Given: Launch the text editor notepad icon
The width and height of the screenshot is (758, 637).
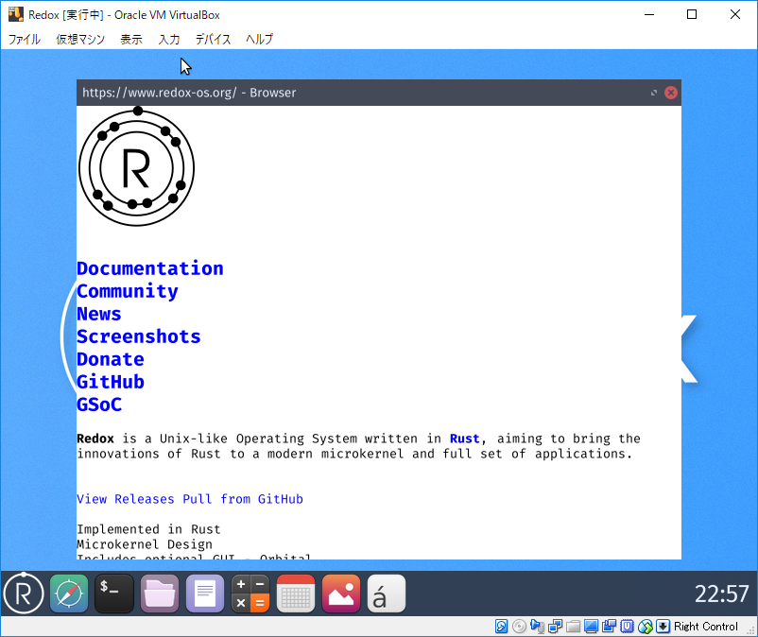Looking at the screenshot, I should click(205, 594).
